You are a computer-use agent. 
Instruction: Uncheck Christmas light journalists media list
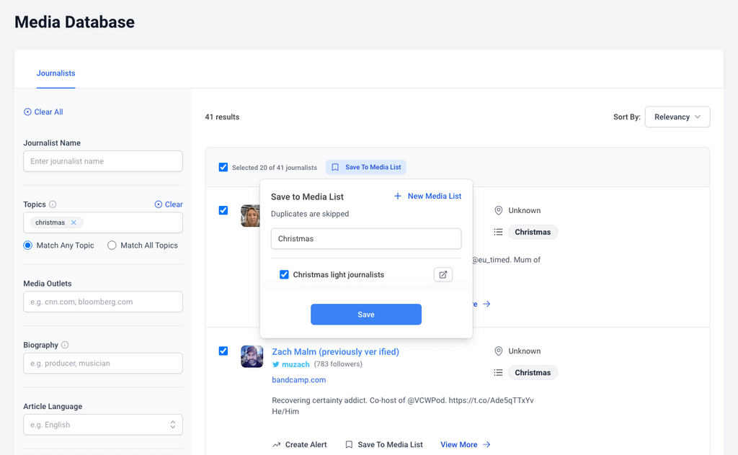[284, 274]
